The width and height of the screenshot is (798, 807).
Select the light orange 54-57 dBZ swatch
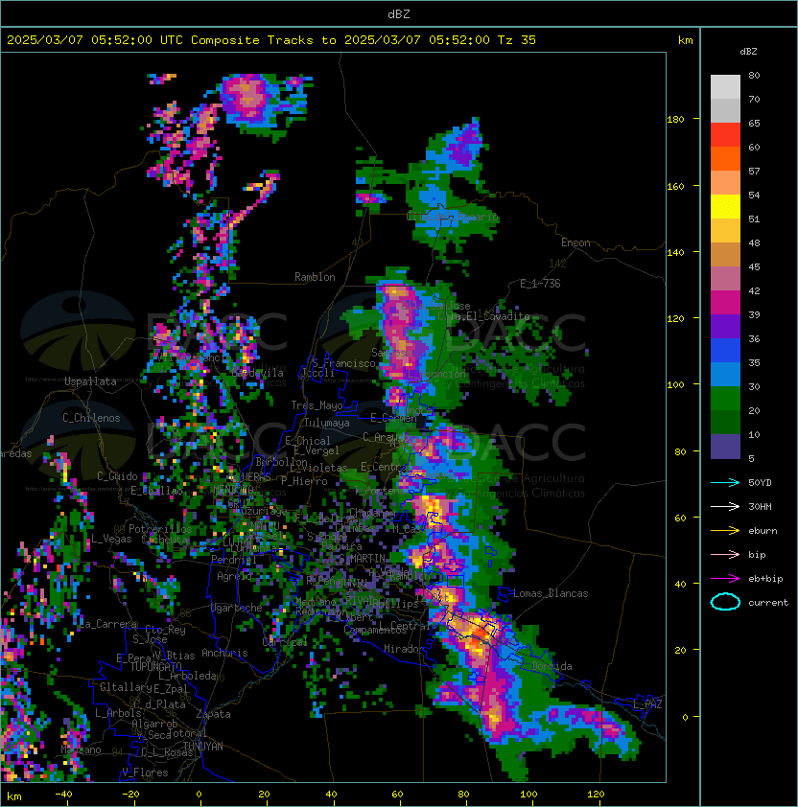pyautogui.click(x=725, y=183)
